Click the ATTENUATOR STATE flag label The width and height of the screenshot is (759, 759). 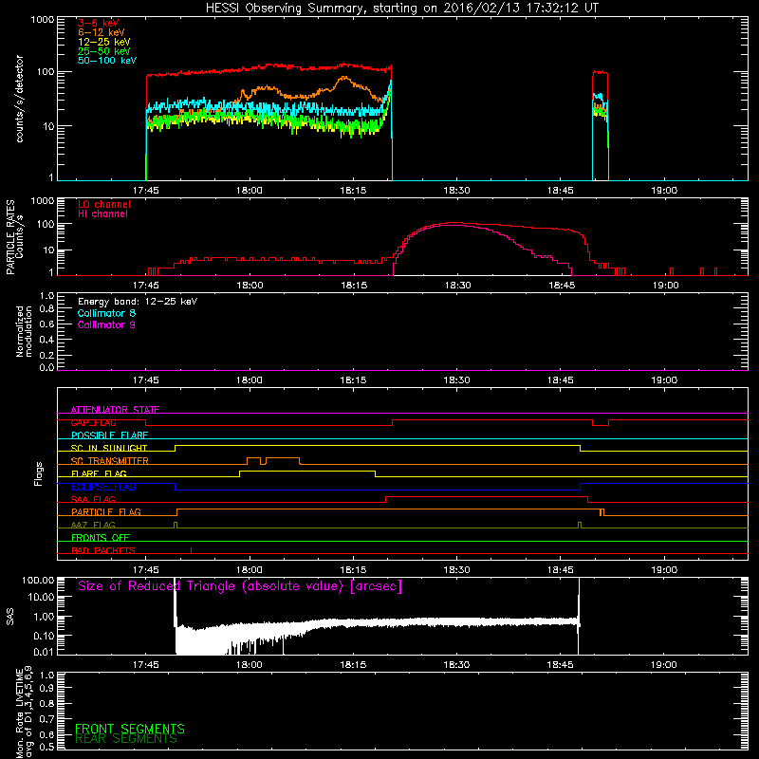[115, 410]
